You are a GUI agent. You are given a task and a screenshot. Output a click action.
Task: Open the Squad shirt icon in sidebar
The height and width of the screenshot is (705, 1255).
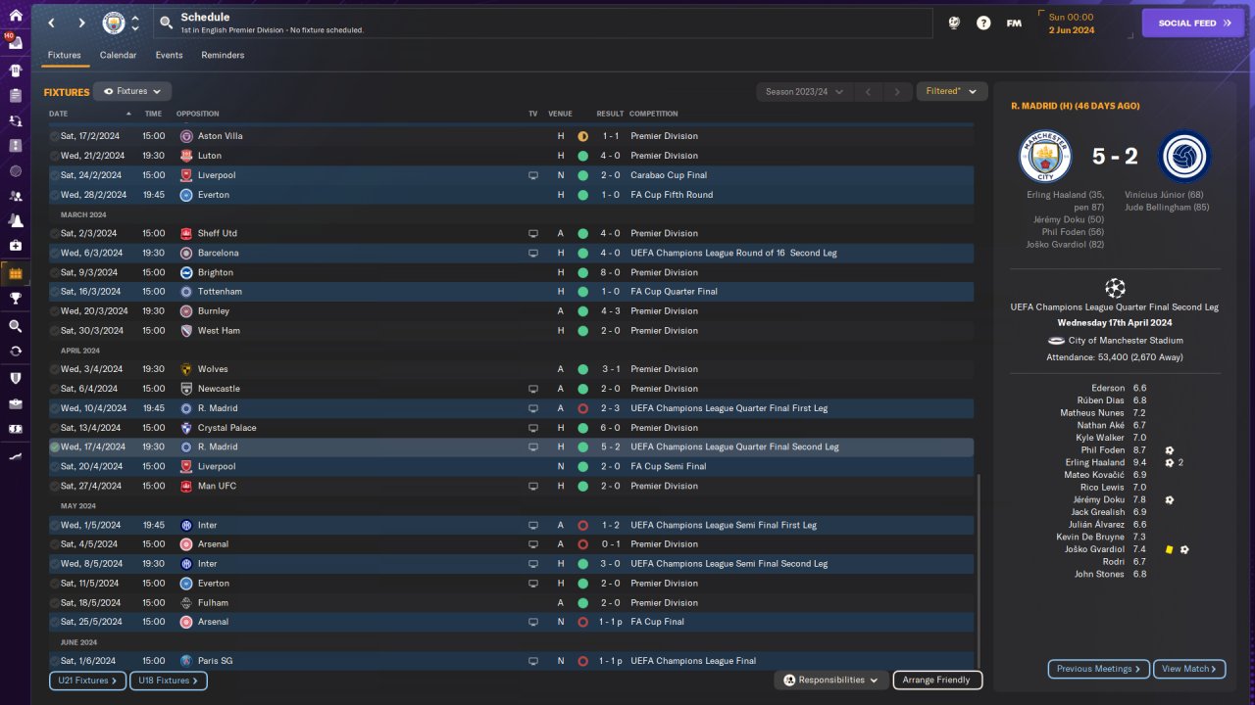(x=15, y=70)
